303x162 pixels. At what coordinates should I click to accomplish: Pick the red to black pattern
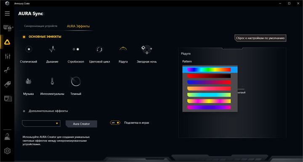(x=209, y=76)
